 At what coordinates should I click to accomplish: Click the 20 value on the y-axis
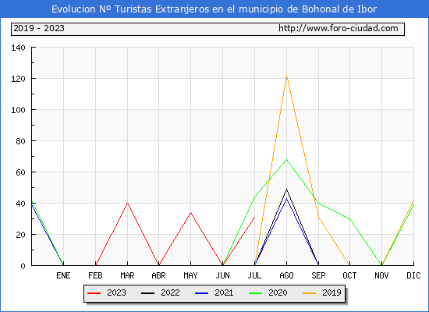point(20,235)
